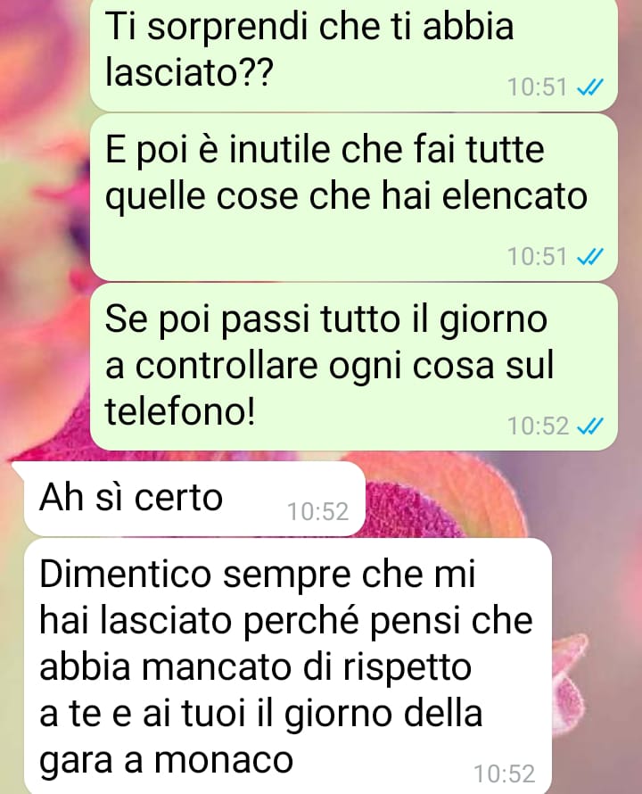Click the 10:52 timestamp beside 'Ah sì certo'

point(318,512)
